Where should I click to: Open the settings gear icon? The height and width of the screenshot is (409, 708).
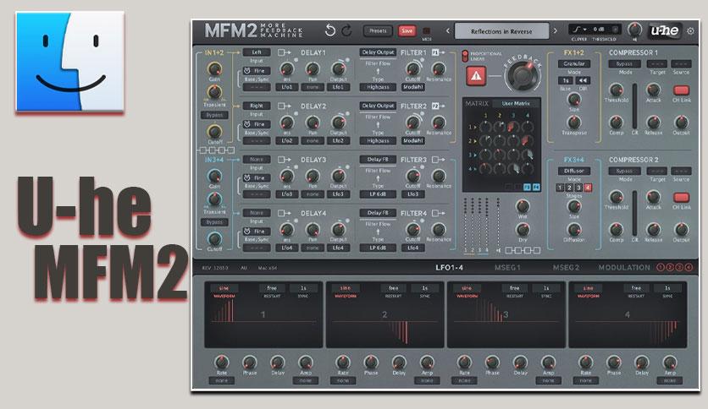click(x=690, y=31)
